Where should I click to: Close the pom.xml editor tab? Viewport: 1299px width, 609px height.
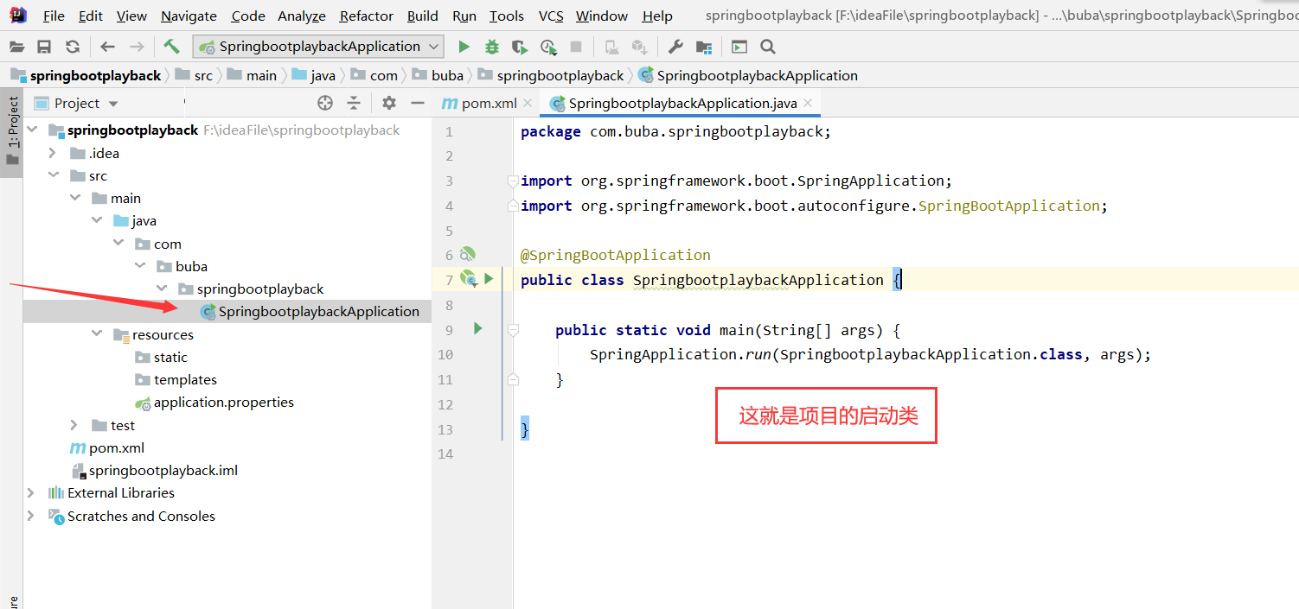pyautogui.click(x=528, y=103)
